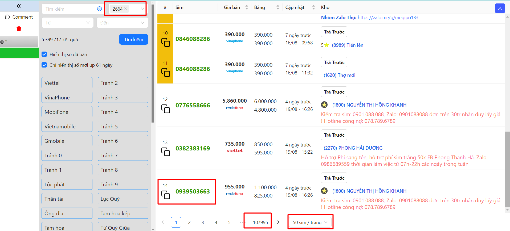This screenshot has width=510, height=231.
Task: Click the Tìm kiếm button
Action: (x=134, y=39)
